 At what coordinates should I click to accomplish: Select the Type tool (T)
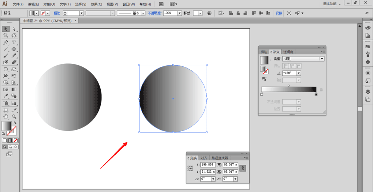point(14,43)
